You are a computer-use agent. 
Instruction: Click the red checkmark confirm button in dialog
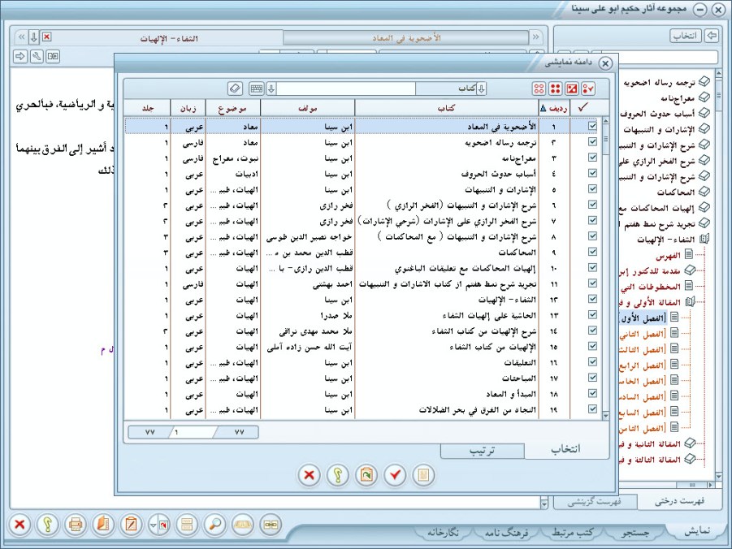coord(394,476)
